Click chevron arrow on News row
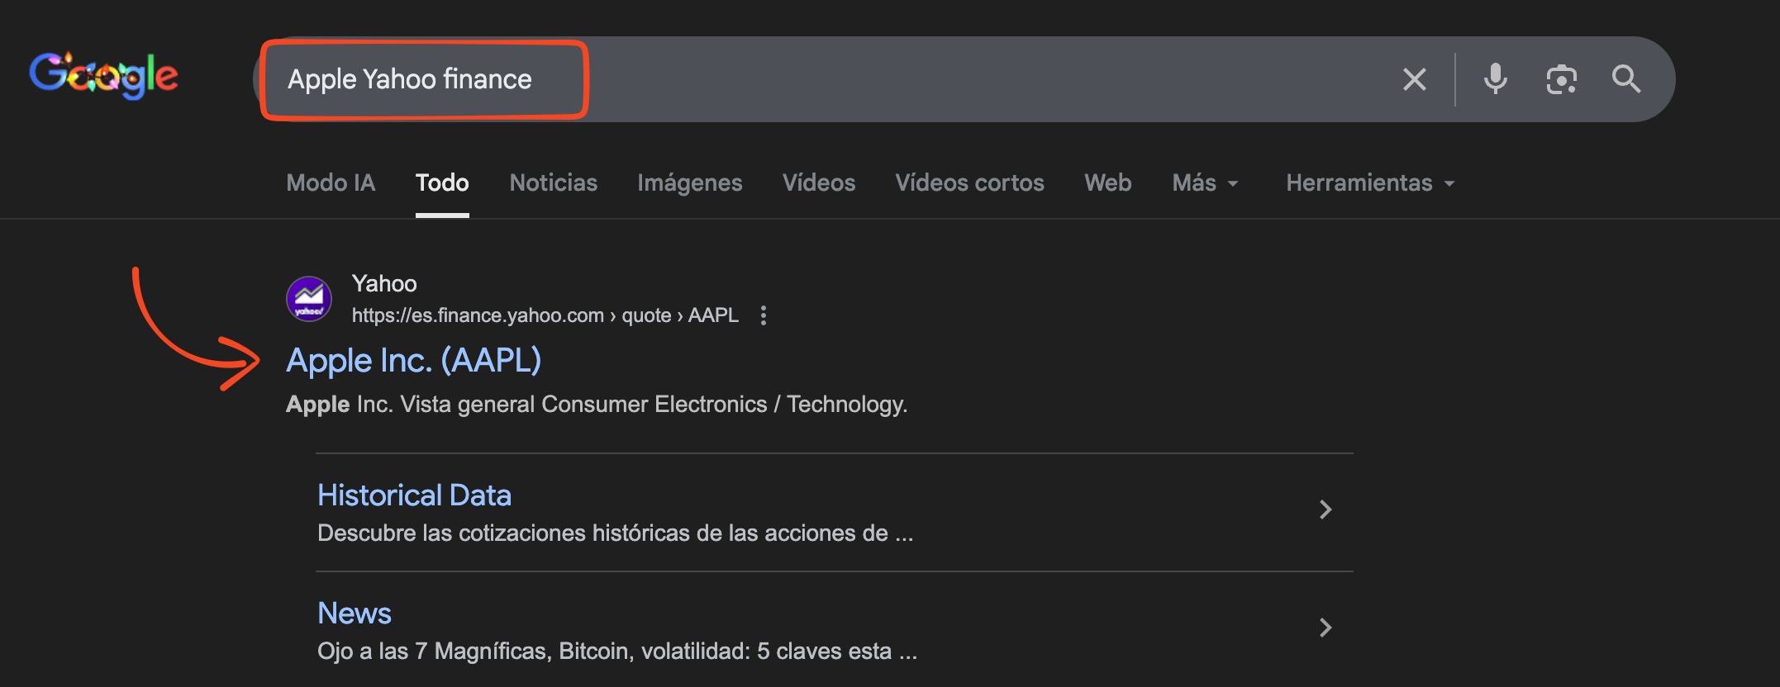 tap(1325, 628)
